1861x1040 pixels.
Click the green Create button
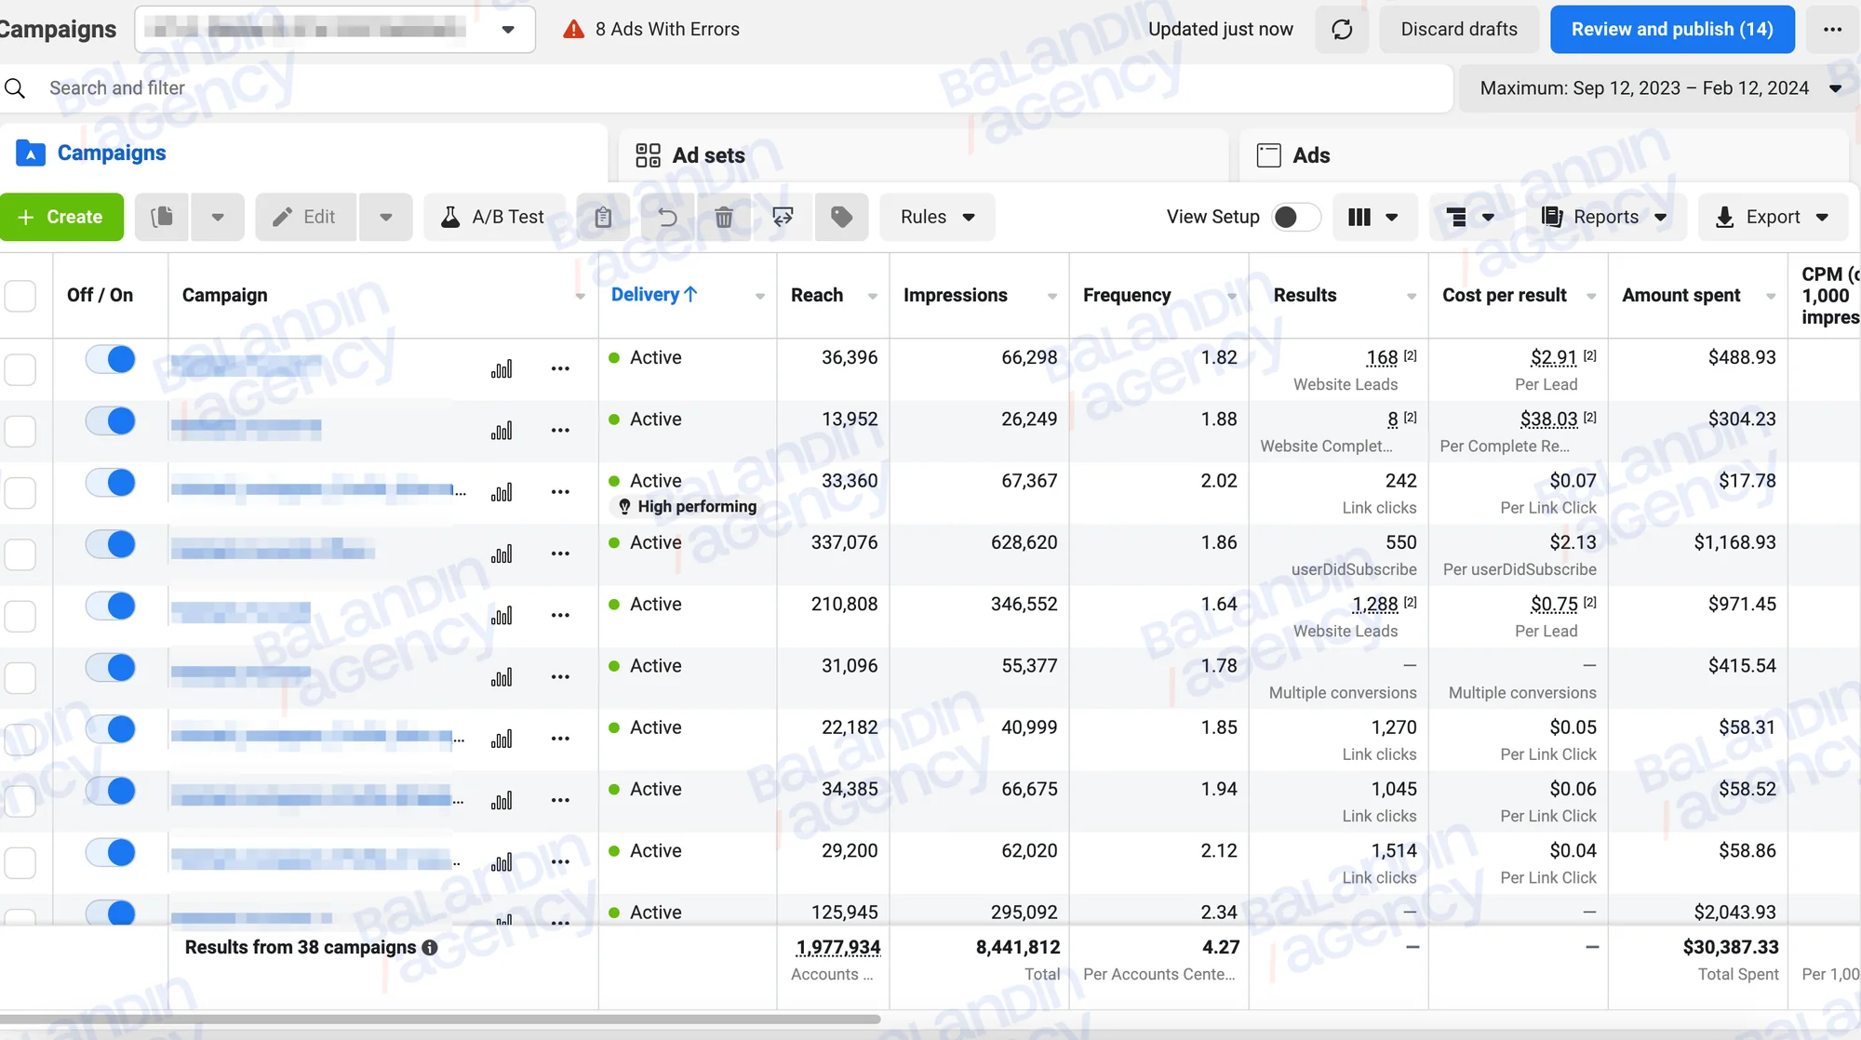coord(61,217)
